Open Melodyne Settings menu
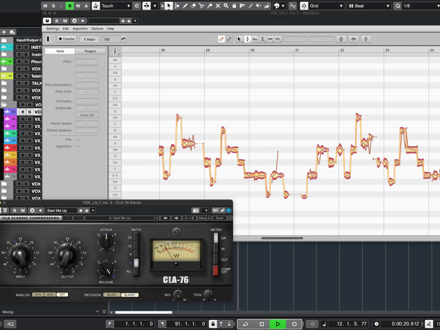The image size is (440, 330). pyautogui.click(x=53, y=29)
